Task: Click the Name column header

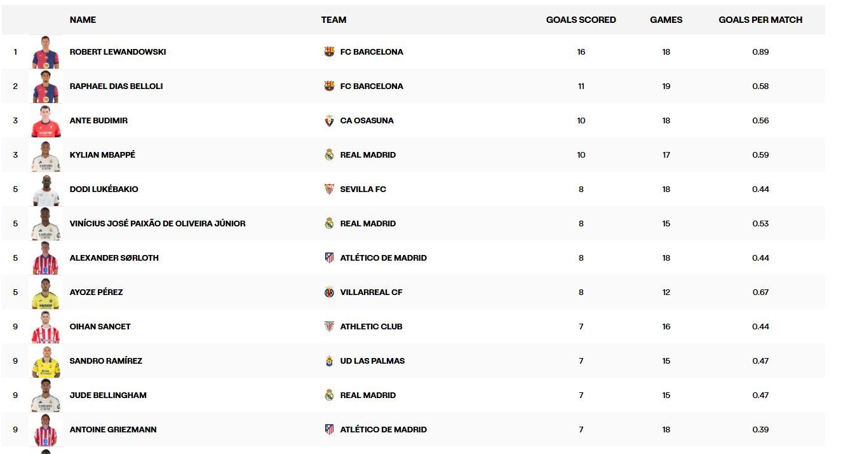Action: point(83,20)
